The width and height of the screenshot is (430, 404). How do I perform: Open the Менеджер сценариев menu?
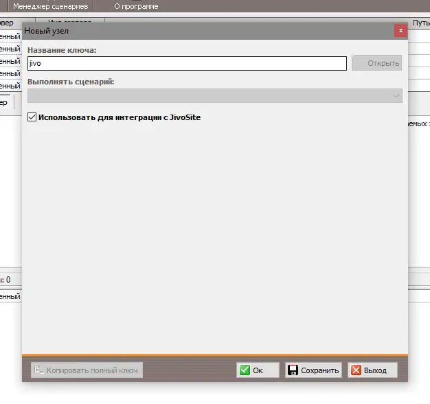click(x=51, y=6)
